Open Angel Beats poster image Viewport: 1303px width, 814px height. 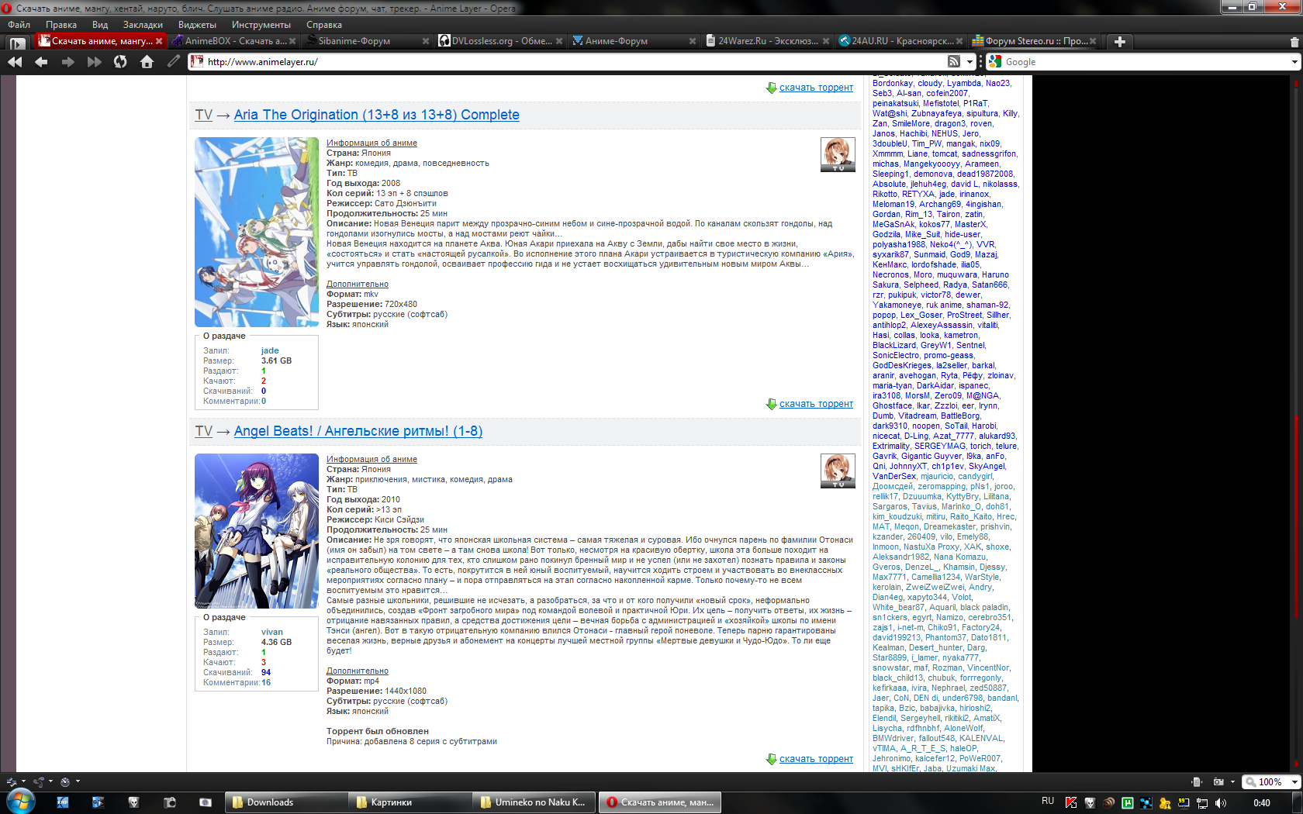257,531
